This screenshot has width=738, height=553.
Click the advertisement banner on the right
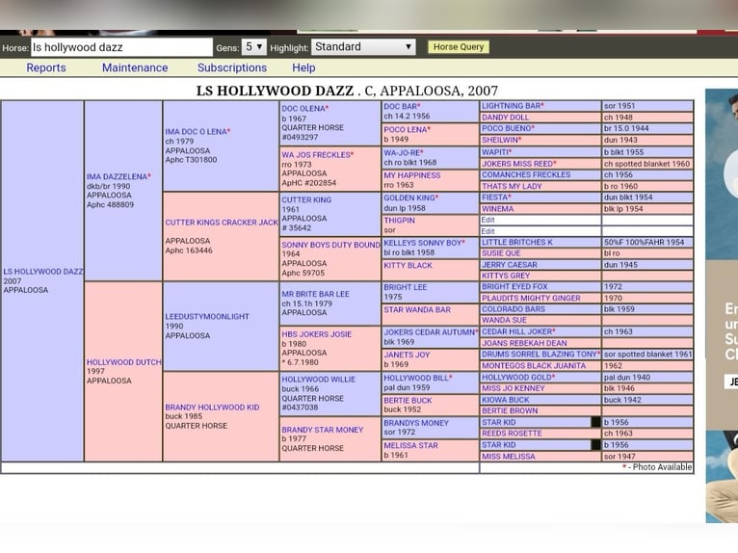[722, 306]
